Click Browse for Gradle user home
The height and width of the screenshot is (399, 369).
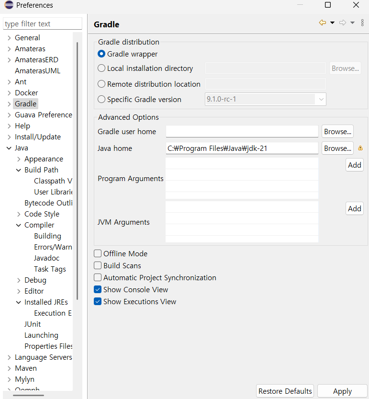(337, 131)
